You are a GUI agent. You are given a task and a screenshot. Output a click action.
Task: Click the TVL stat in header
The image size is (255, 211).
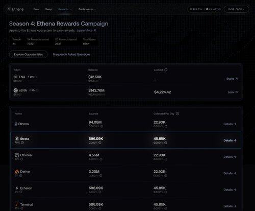tap(196, 9)
